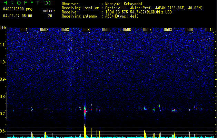Click the 0506 time marker
Screen dimensions: 217x138
pos(127,30)
